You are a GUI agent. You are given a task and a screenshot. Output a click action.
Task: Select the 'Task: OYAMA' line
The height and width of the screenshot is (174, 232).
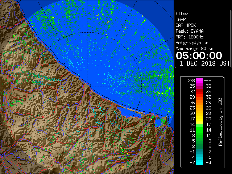(190, 31)
